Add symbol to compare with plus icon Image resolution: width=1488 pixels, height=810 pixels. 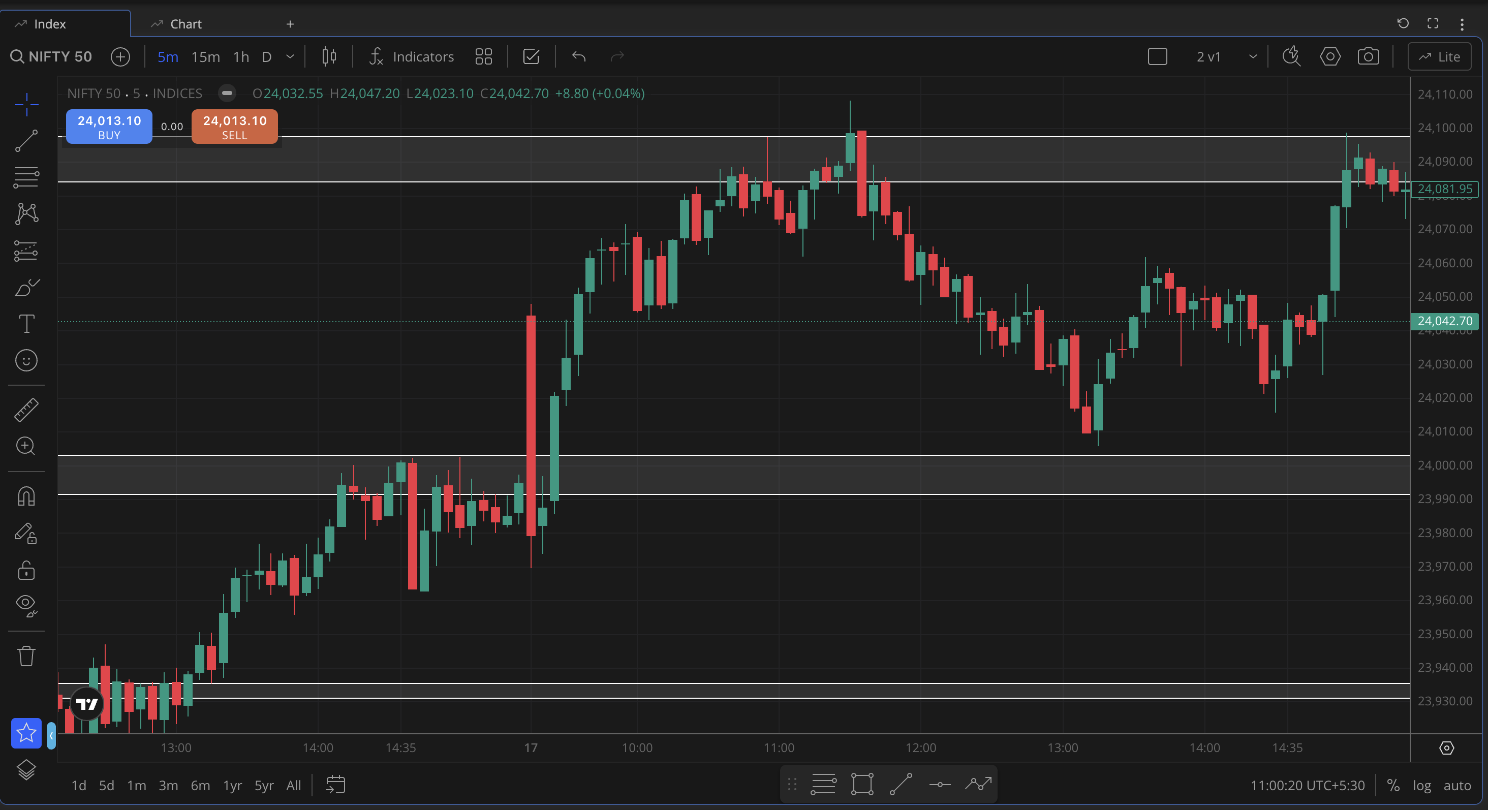120,56
